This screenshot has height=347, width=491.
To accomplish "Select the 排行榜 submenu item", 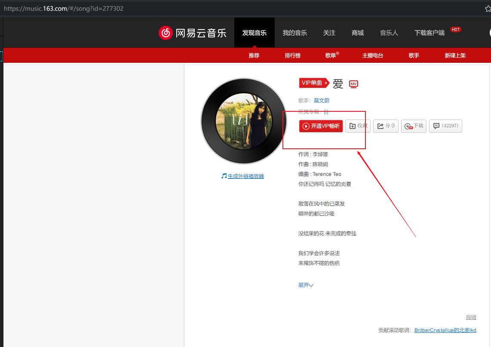I will click(292, 55).
